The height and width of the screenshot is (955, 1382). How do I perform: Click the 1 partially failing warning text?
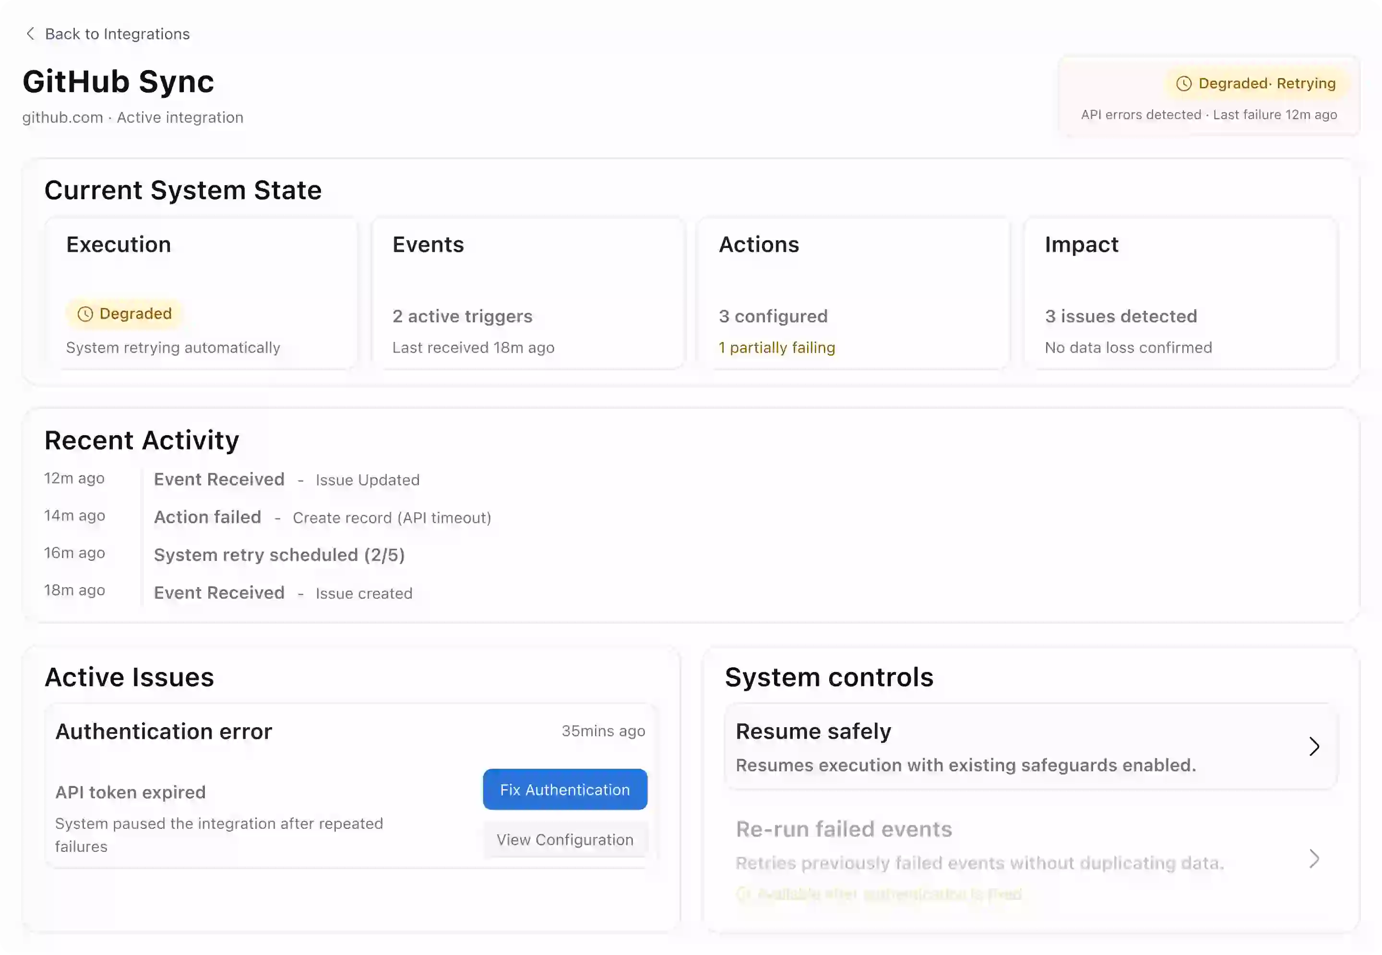776,348
